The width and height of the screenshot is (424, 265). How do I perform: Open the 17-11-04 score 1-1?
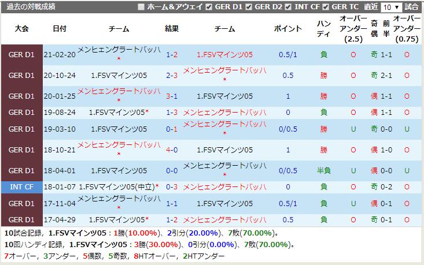(x=172, y=204)
